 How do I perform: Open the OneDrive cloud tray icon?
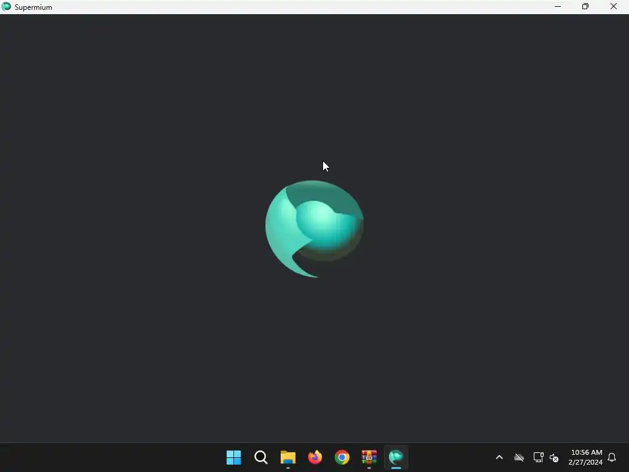(519, 457)
